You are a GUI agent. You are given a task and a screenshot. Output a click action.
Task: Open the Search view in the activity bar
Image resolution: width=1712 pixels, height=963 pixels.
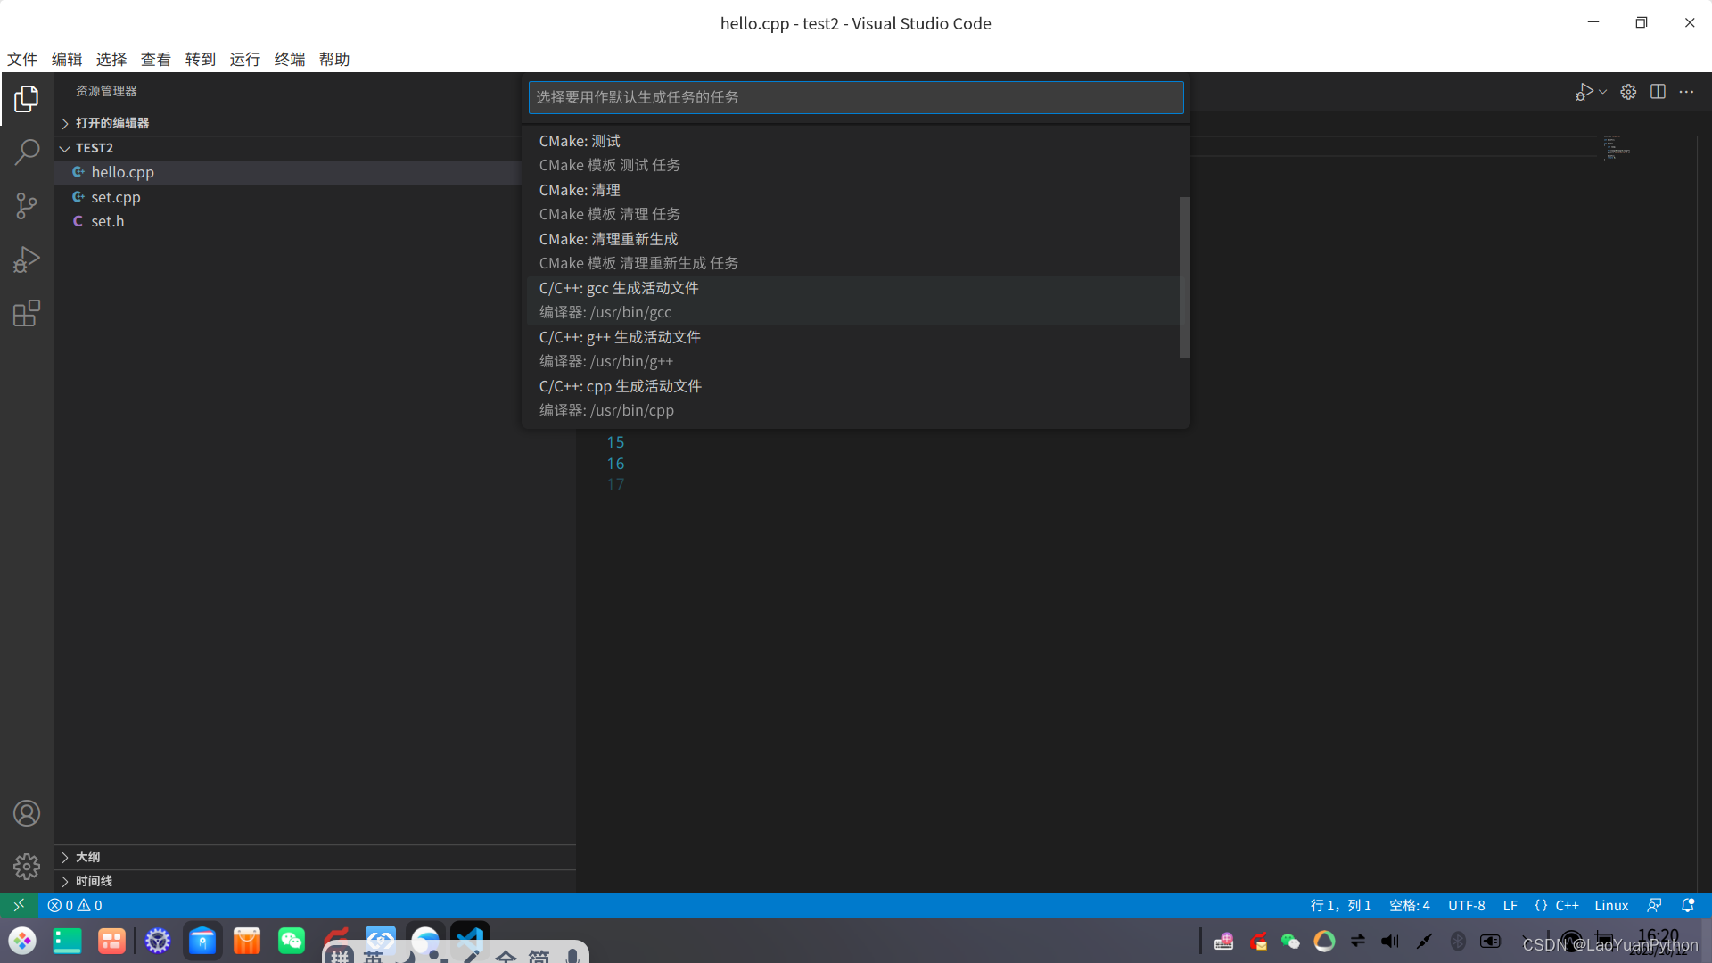click(x=27, y=152)
